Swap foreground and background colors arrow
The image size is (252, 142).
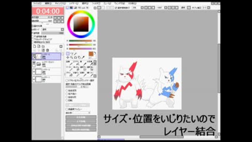(x=95, y=53)
